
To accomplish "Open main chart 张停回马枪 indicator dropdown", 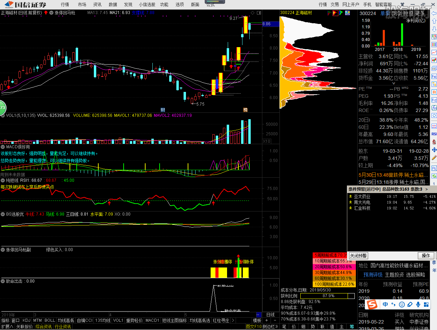I will tap(51, 13).
